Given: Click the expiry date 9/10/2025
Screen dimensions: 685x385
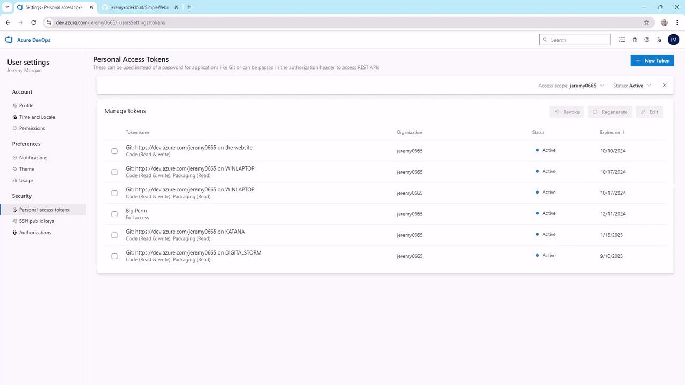Looking at the screenshot, I should tap(612, 256).
